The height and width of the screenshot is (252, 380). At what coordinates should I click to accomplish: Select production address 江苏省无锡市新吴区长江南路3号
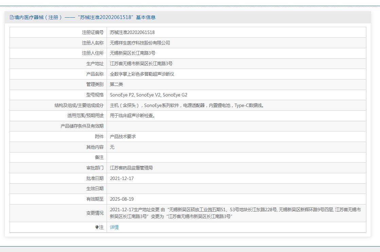(141, 64)
